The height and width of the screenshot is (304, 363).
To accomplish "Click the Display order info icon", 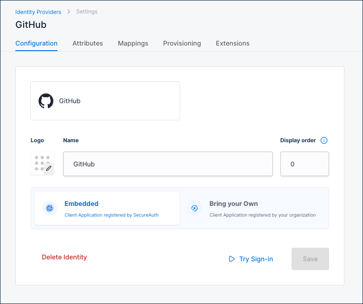I will [x=324, y=140].
